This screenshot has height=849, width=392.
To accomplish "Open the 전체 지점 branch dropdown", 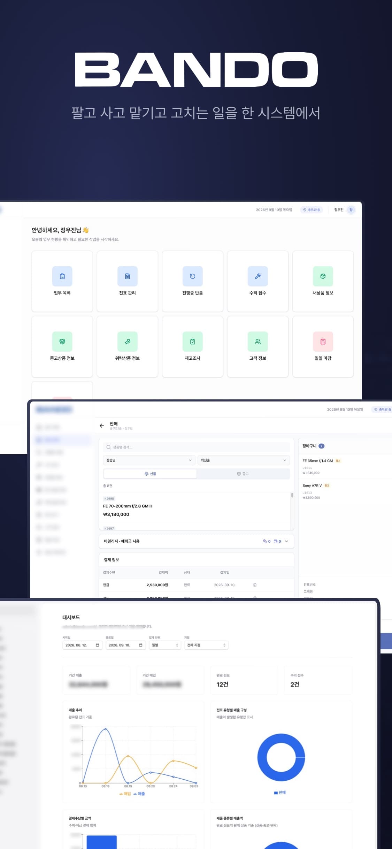I will pos(206,645).
